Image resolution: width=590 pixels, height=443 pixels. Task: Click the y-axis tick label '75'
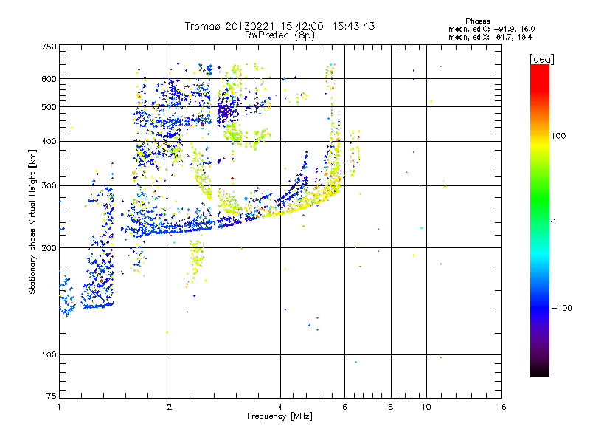[52, 396]
